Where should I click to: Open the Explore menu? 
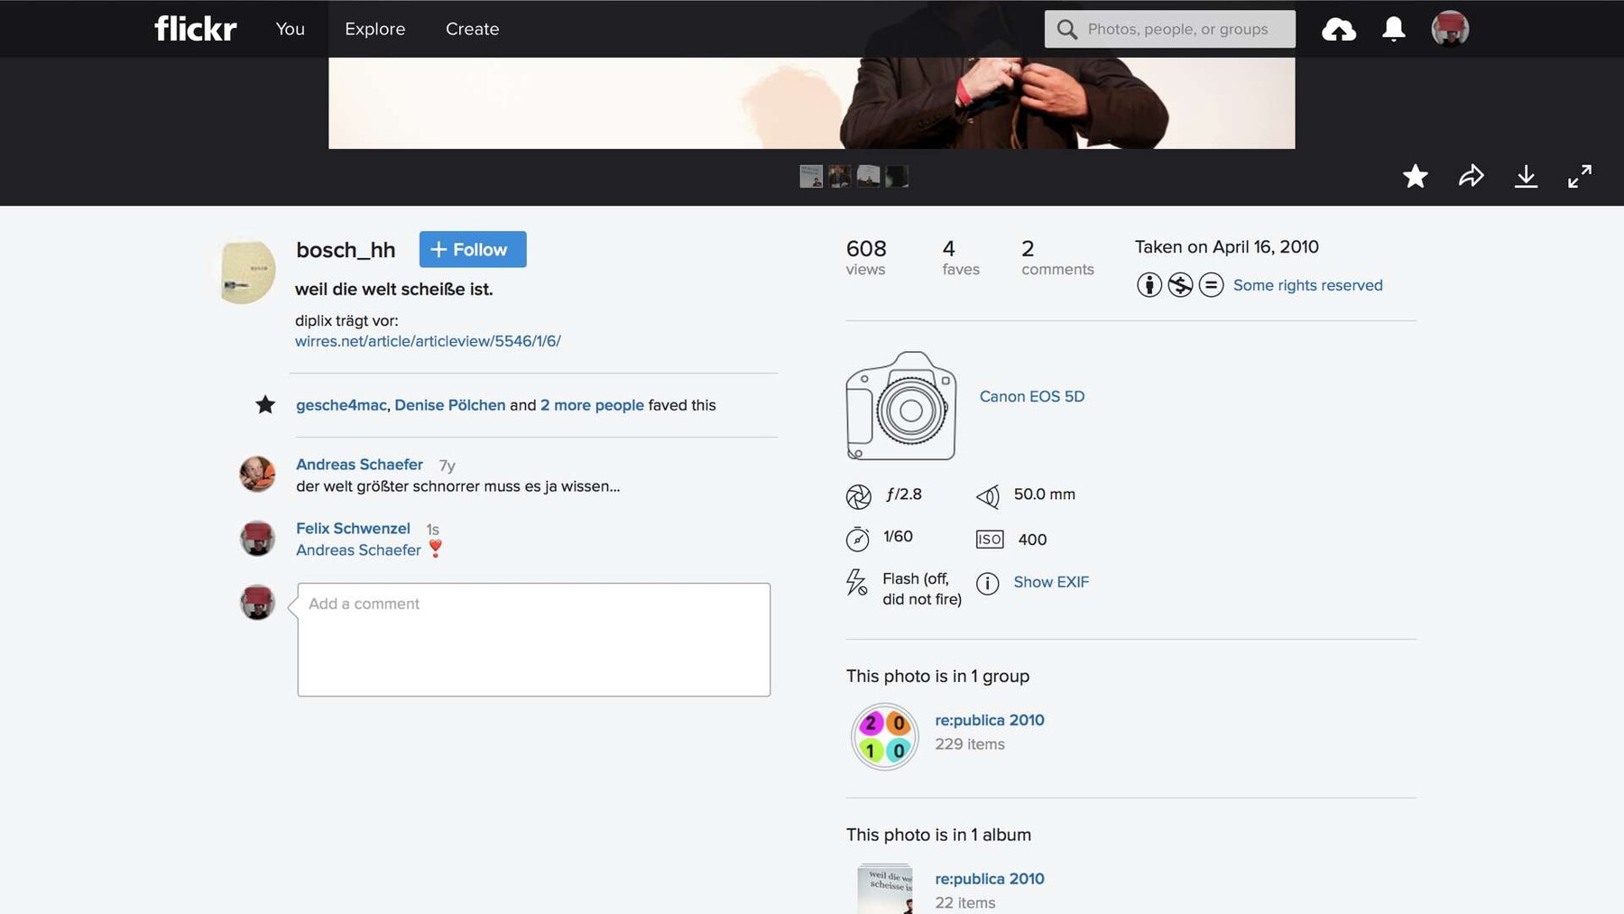coord(374,29)
